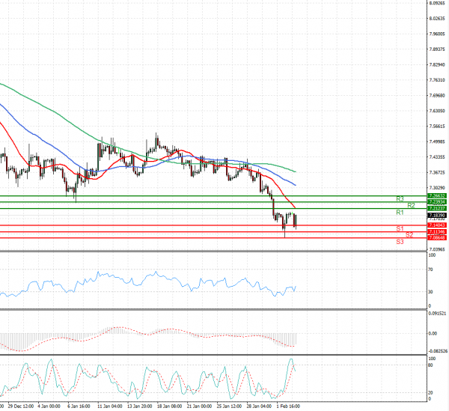
Task: Click the MACD -0.082526 scale value
Action: pos(438,351)
